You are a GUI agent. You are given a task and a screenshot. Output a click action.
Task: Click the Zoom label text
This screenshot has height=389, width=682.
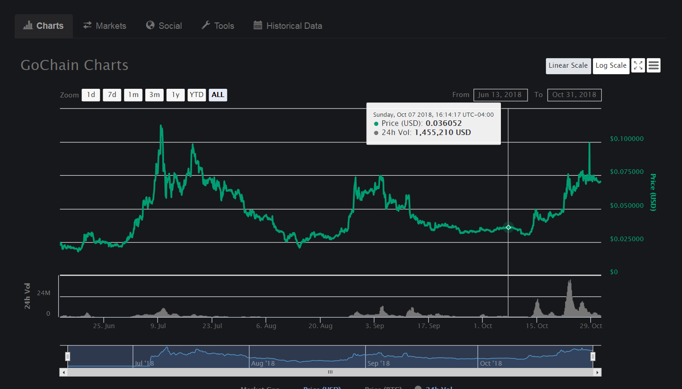69,95
